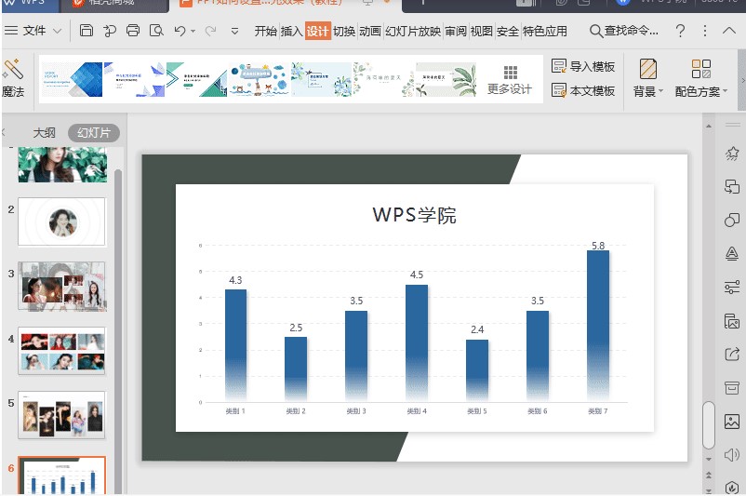This screenshot has height=496, width=746.
Task: Click the vertical scrollbar thumb
Action: [709, 425]
